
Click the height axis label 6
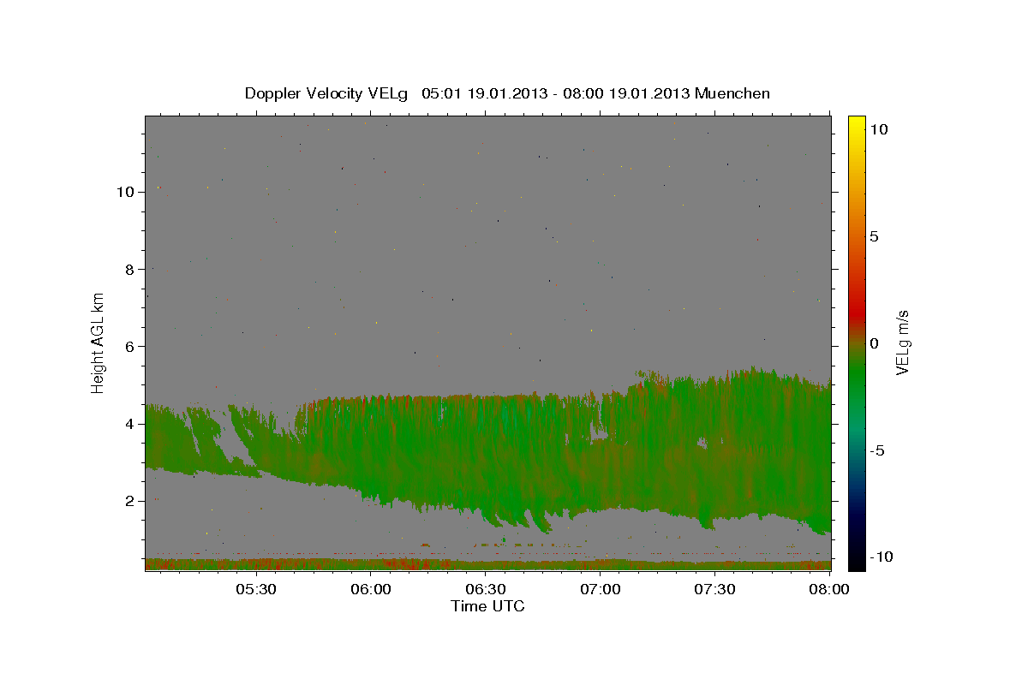pyautogui.click(x=130, y=346)
